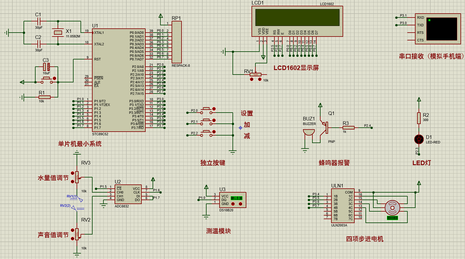Select the U3 DS18B20 sensor body
This screenshot has height=259, width=465.
click(x=232, y=200)
